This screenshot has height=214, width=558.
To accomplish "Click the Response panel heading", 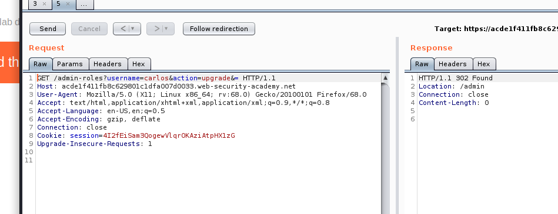I will click(x=432, y=48).
